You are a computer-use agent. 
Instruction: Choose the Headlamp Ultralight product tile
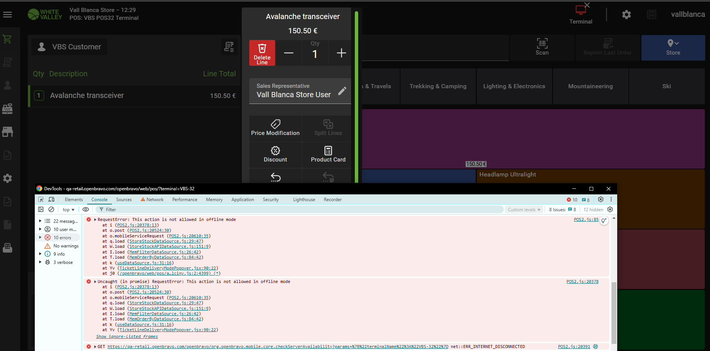pyautogui.click(x=591, y=199)
